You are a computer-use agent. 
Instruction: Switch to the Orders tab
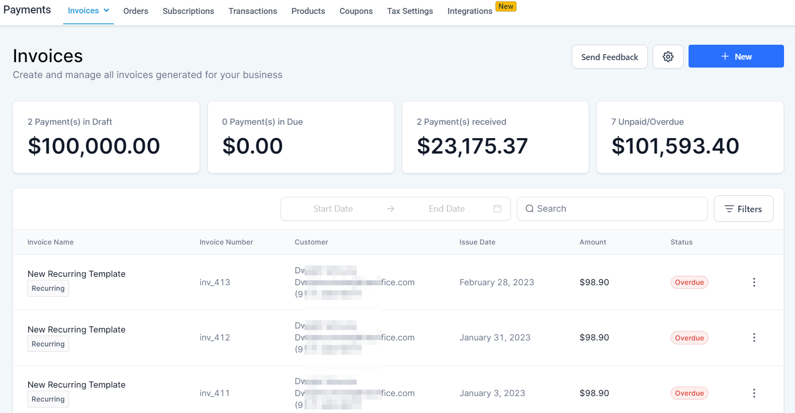click(136, 11)
